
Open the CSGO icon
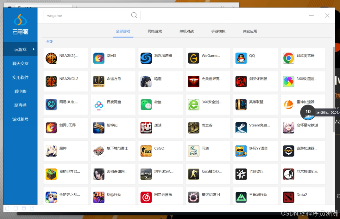(146, 151)
